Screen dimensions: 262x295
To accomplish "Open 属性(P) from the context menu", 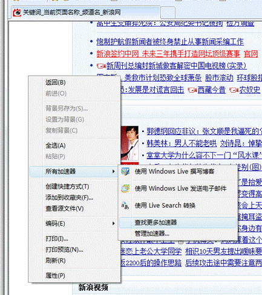I will click(x=55, y=276).
